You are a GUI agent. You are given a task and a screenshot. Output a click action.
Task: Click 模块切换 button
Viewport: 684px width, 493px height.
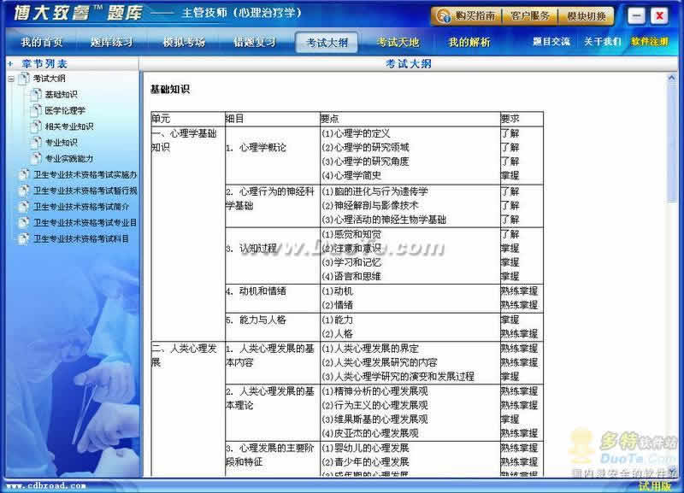(586, 16)
